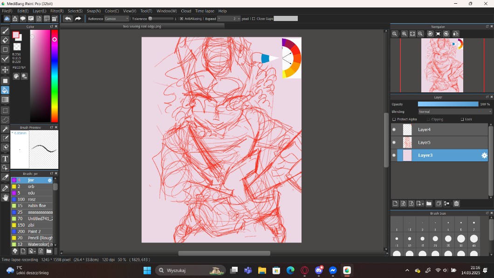The image size is (494, 278).
Task: Open the Reference Canvas dropdown
Action: click(x=117, y=19)
